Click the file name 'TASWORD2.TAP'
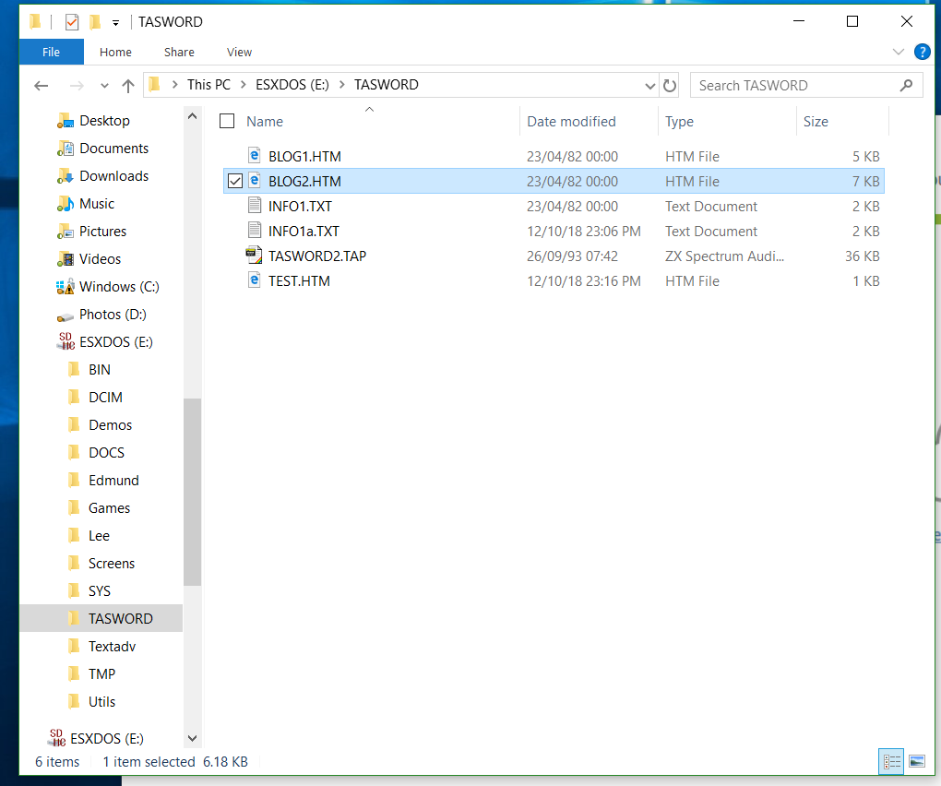The height and width of the screenshot is (786, 941). pos(317,256)
